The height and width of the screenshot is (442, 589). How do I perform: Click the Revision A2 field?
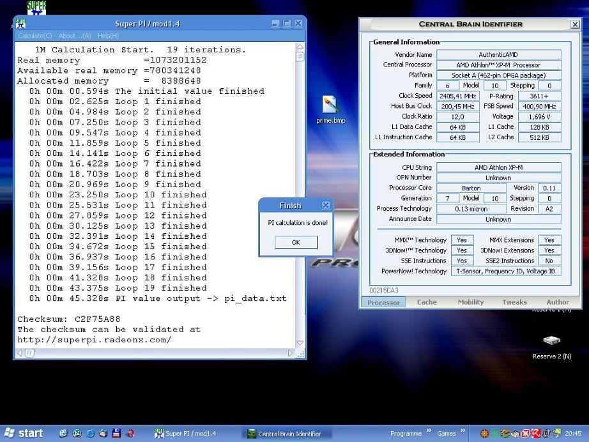click(x=549, y=209)
